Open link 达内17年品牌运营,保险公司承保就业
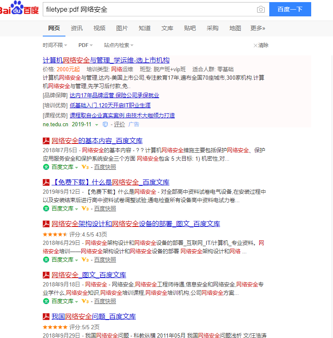 114,95
